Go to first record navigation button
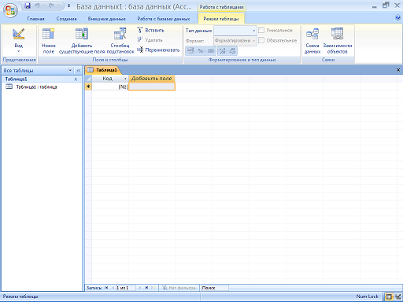 pyautogui.click(x=106, y=288)
